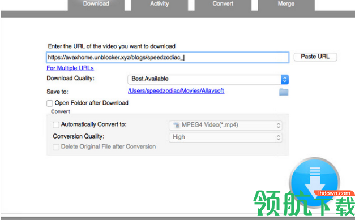Toggle Delete Original File after Conversion
This screenshot has height=220, width=355.
pyautogui.click(x=56, y=147)
